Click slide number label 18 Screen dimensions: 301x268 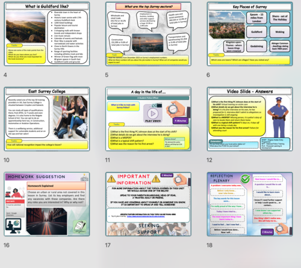[209, 245]
